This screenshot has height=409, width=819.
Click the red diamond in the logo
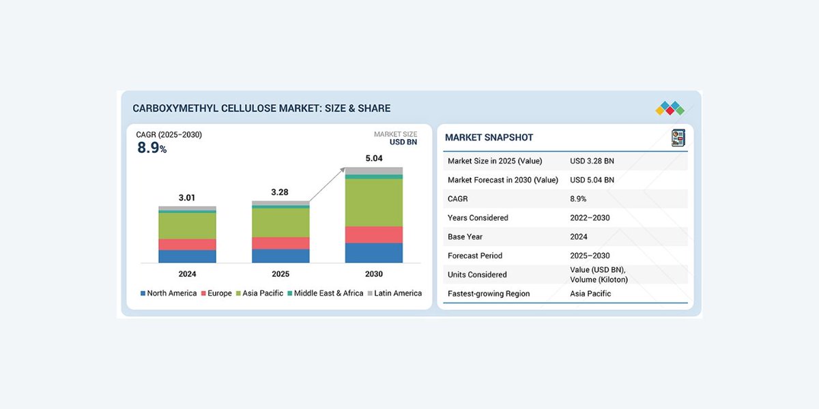click(x=670, y=111)
